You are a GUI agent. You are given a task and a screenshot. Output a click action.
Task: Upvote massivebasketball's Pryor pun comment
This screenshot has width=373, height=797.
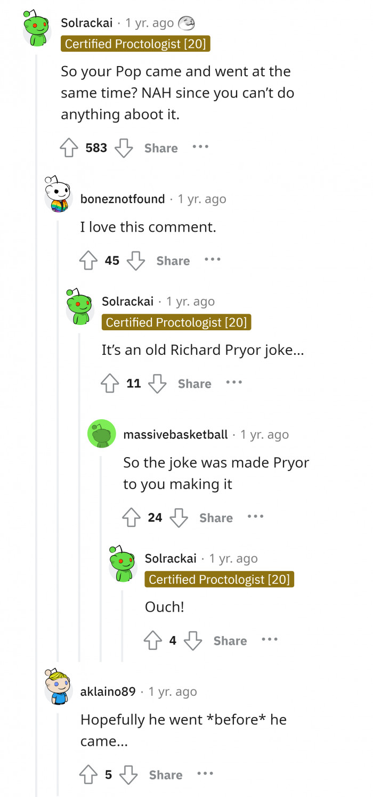pyautogui.click(x=132, y=518)
